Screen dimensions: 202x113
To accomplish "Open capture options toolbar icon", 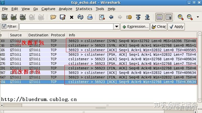I will [14, 17].
